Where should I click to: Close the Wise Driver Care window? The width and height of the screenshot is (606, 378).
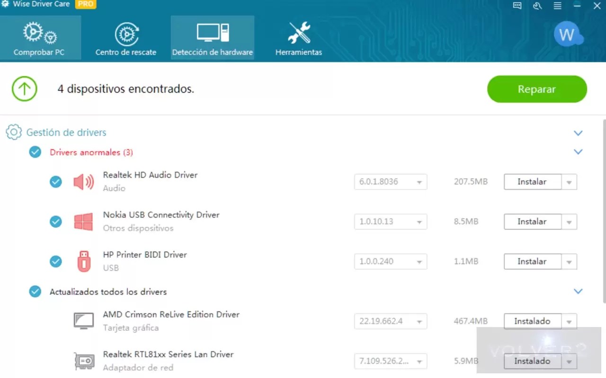597,6
